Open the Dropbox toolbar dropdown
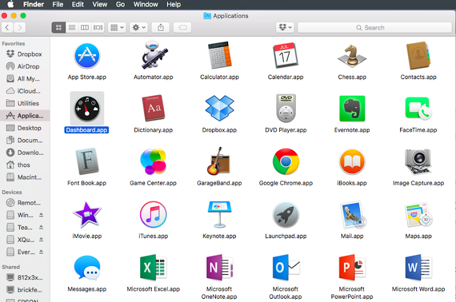Screen dimensions: 456x302 coord(285,27)
